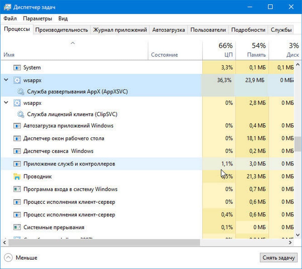
Task: Select the Автозагрузка приложений Windows row
Action: 147,125
